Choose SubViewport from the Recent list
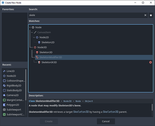Screen dimensions: 155x126 (x=14, y=110)
